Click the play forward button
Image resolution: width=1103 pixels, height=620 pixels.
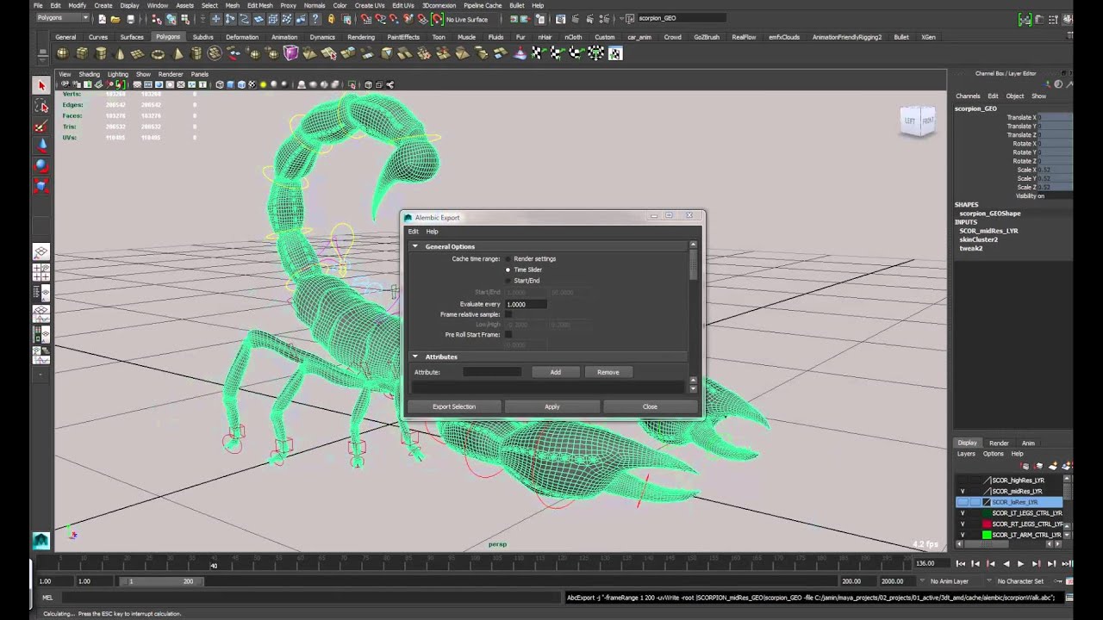point(1021,563)
